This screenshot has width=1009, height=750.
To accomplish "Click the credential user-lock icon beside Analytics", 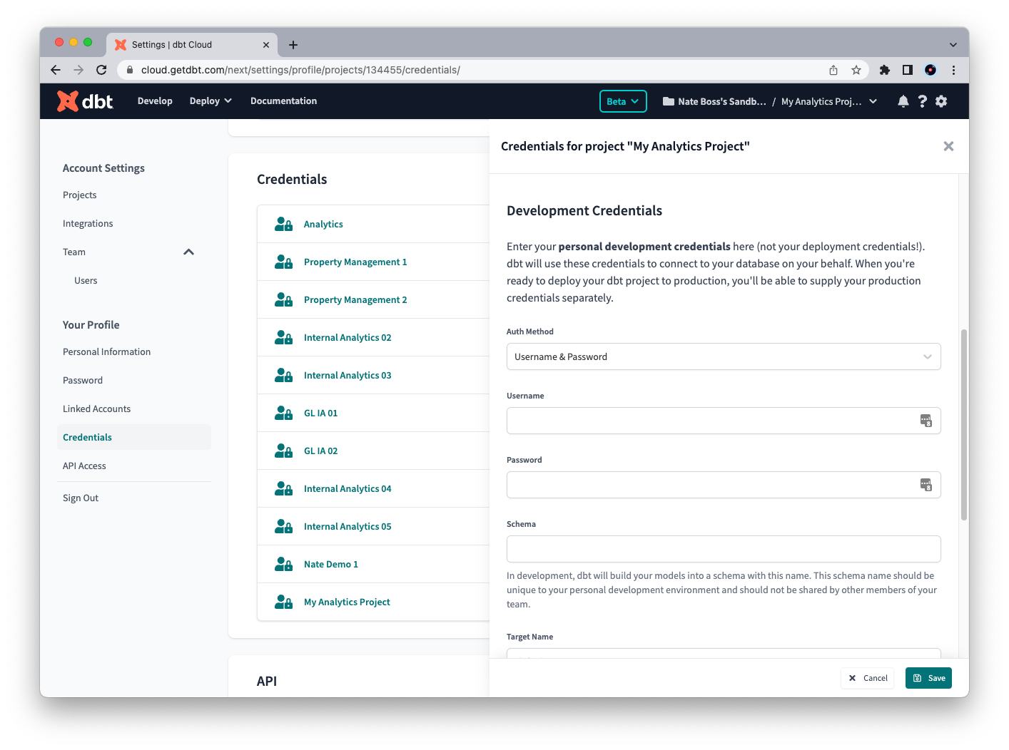I will (283, 223).
